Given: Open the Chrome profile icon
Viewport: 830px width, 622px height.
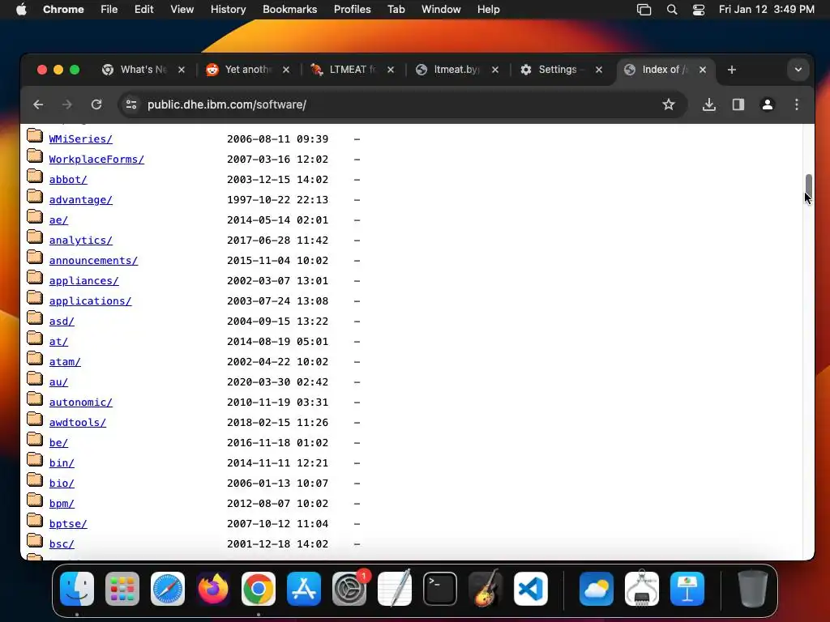Looking at the screenshot, I should pyautogui.click(x=767, y=104).
